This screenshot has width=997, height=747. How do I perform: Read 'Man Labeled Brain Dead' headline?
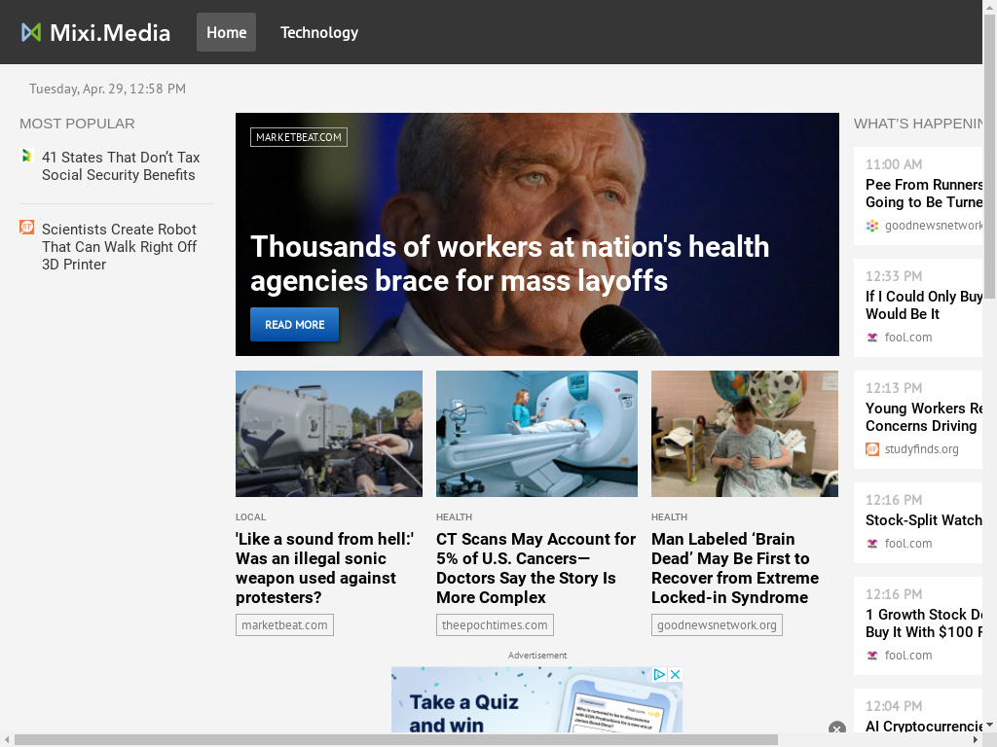coord(735,568)
